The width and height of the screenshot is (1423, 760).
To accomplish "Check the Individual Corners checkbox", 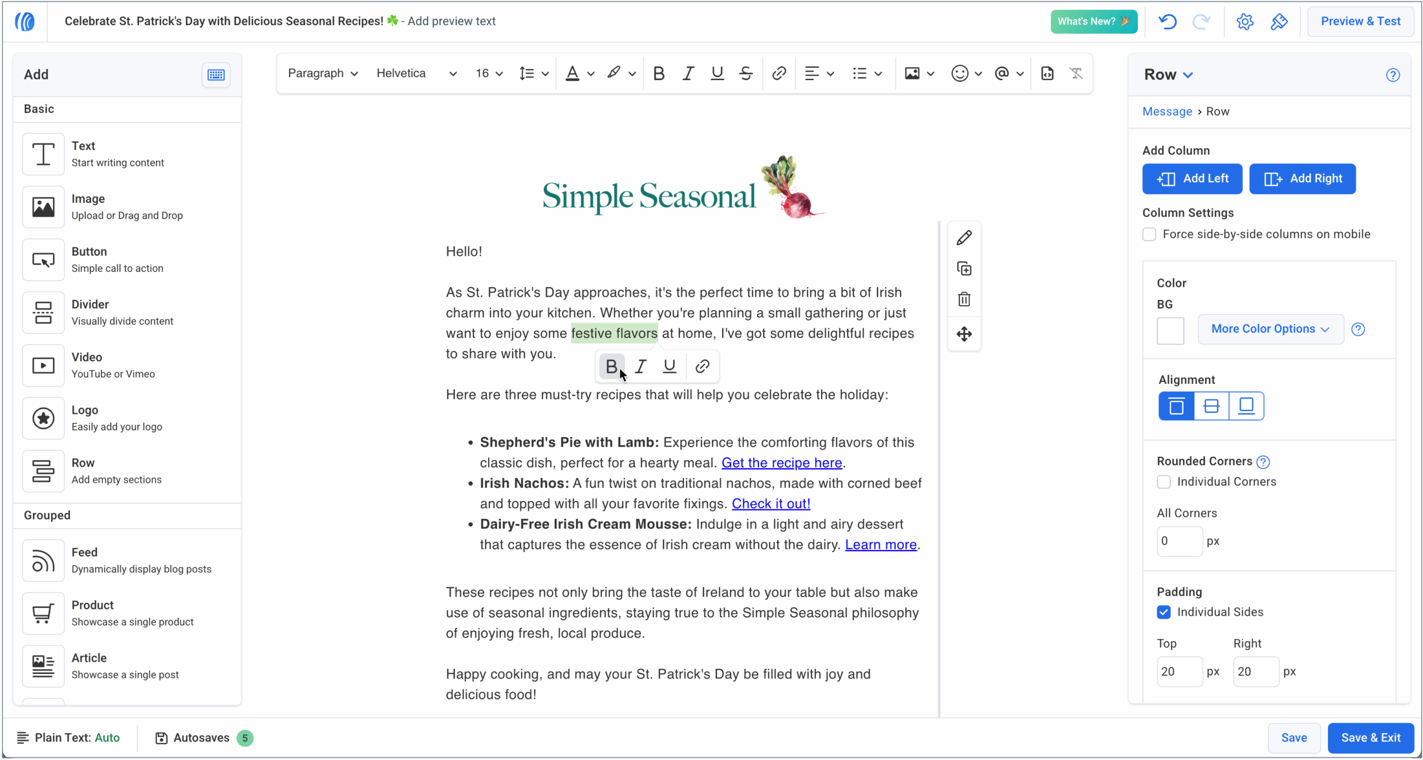I will [x=1163, y=482].
